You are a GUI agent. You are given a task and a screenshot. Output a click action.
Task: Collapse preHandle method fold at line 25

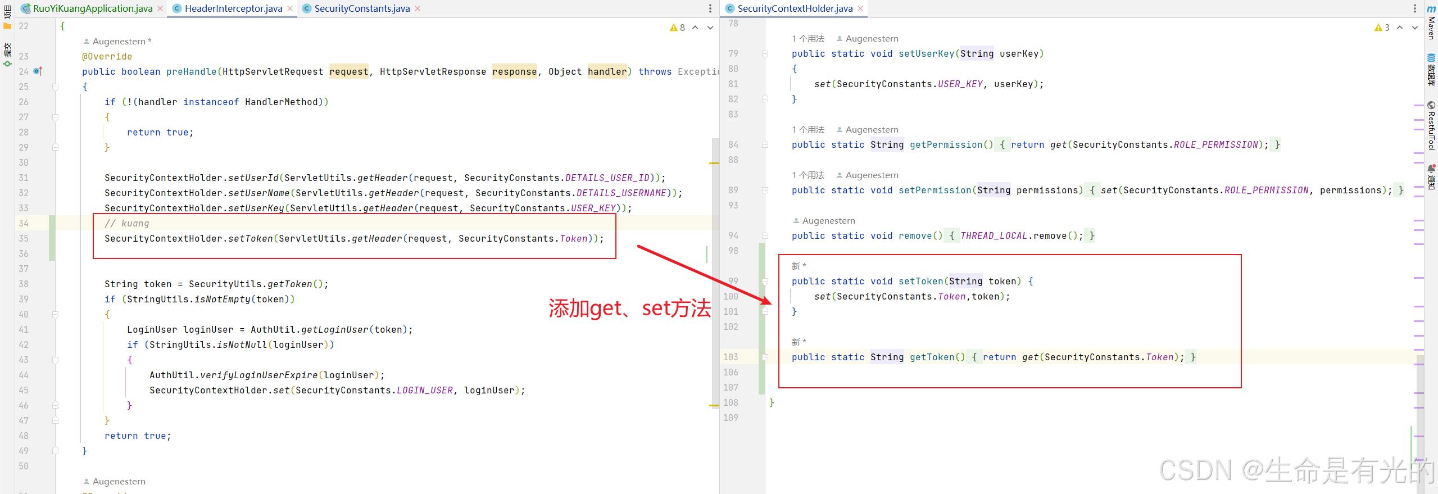[x=56, y=87]
